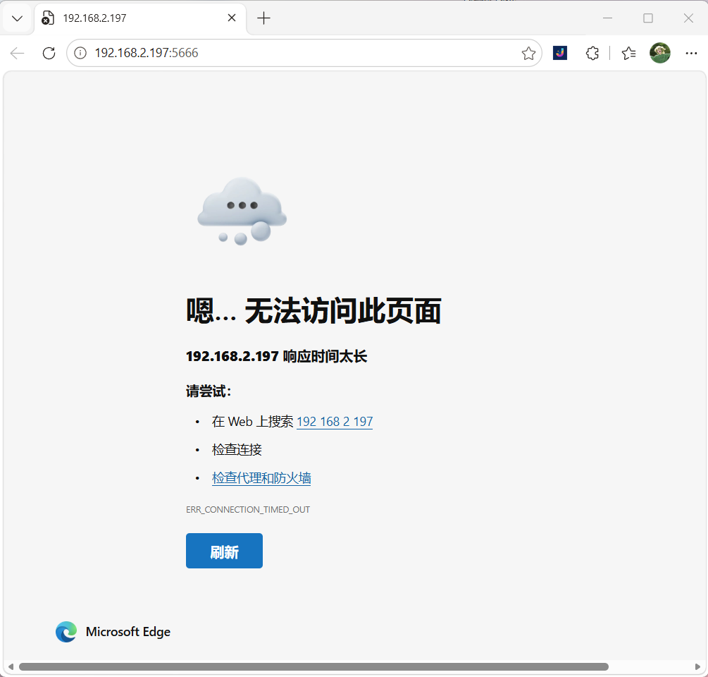Open the Extensions puzzle icon

(592, 54)
